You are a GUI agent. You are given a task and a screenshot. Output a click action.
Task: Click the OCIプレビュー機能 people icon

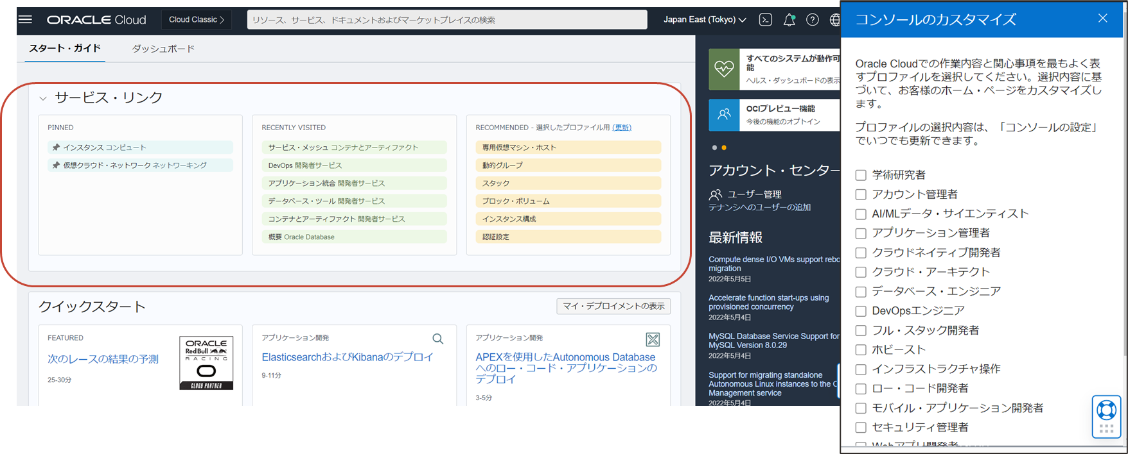coord(724,115)
